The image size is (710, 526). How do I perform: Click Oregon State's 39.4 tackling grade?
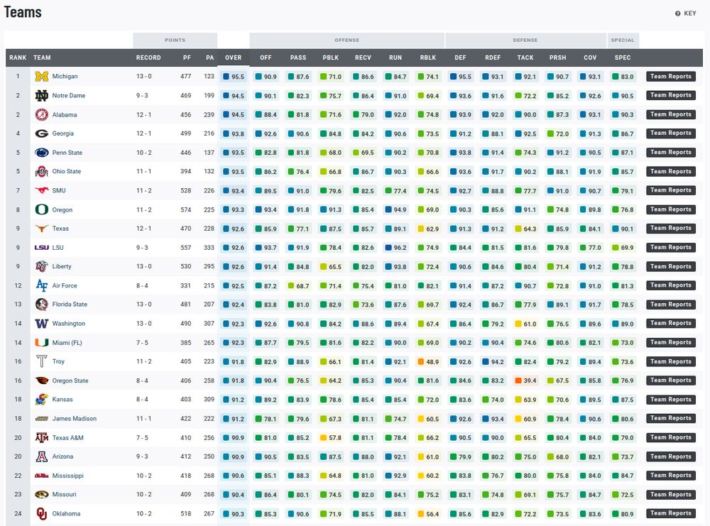pos(525,380)
